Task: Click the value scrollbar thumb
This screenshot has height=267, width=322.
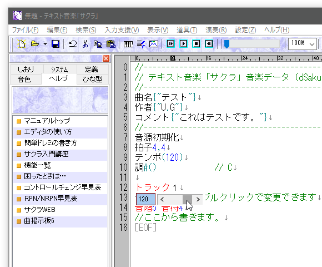Action: (187, 199)
